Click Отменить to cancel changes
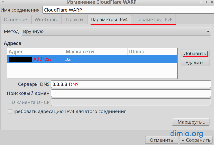The width and height of the screenshot is (214, 145). (x=161, y=140)
